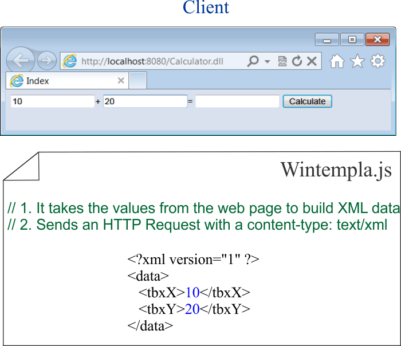The height and width of the screenshot is (346, 401).
Task: Click the opening '<data>' tag line
Action: 148,276
